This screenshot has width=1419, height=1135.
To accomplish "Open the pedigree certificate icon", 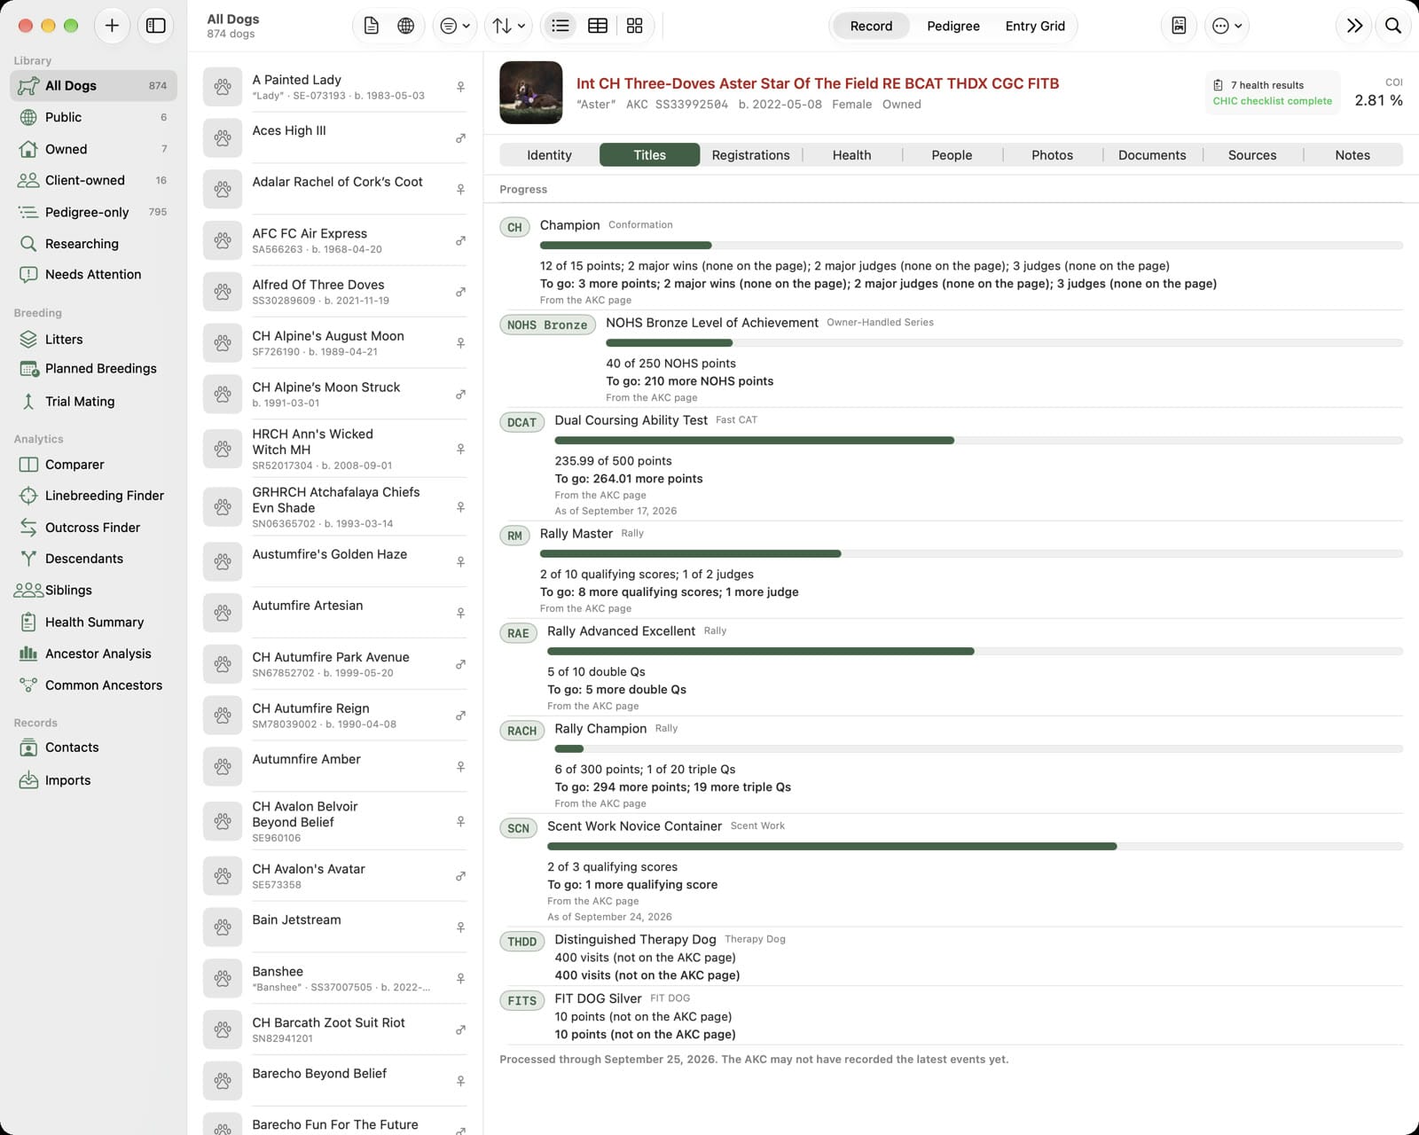I will (x=1179, y=26).
